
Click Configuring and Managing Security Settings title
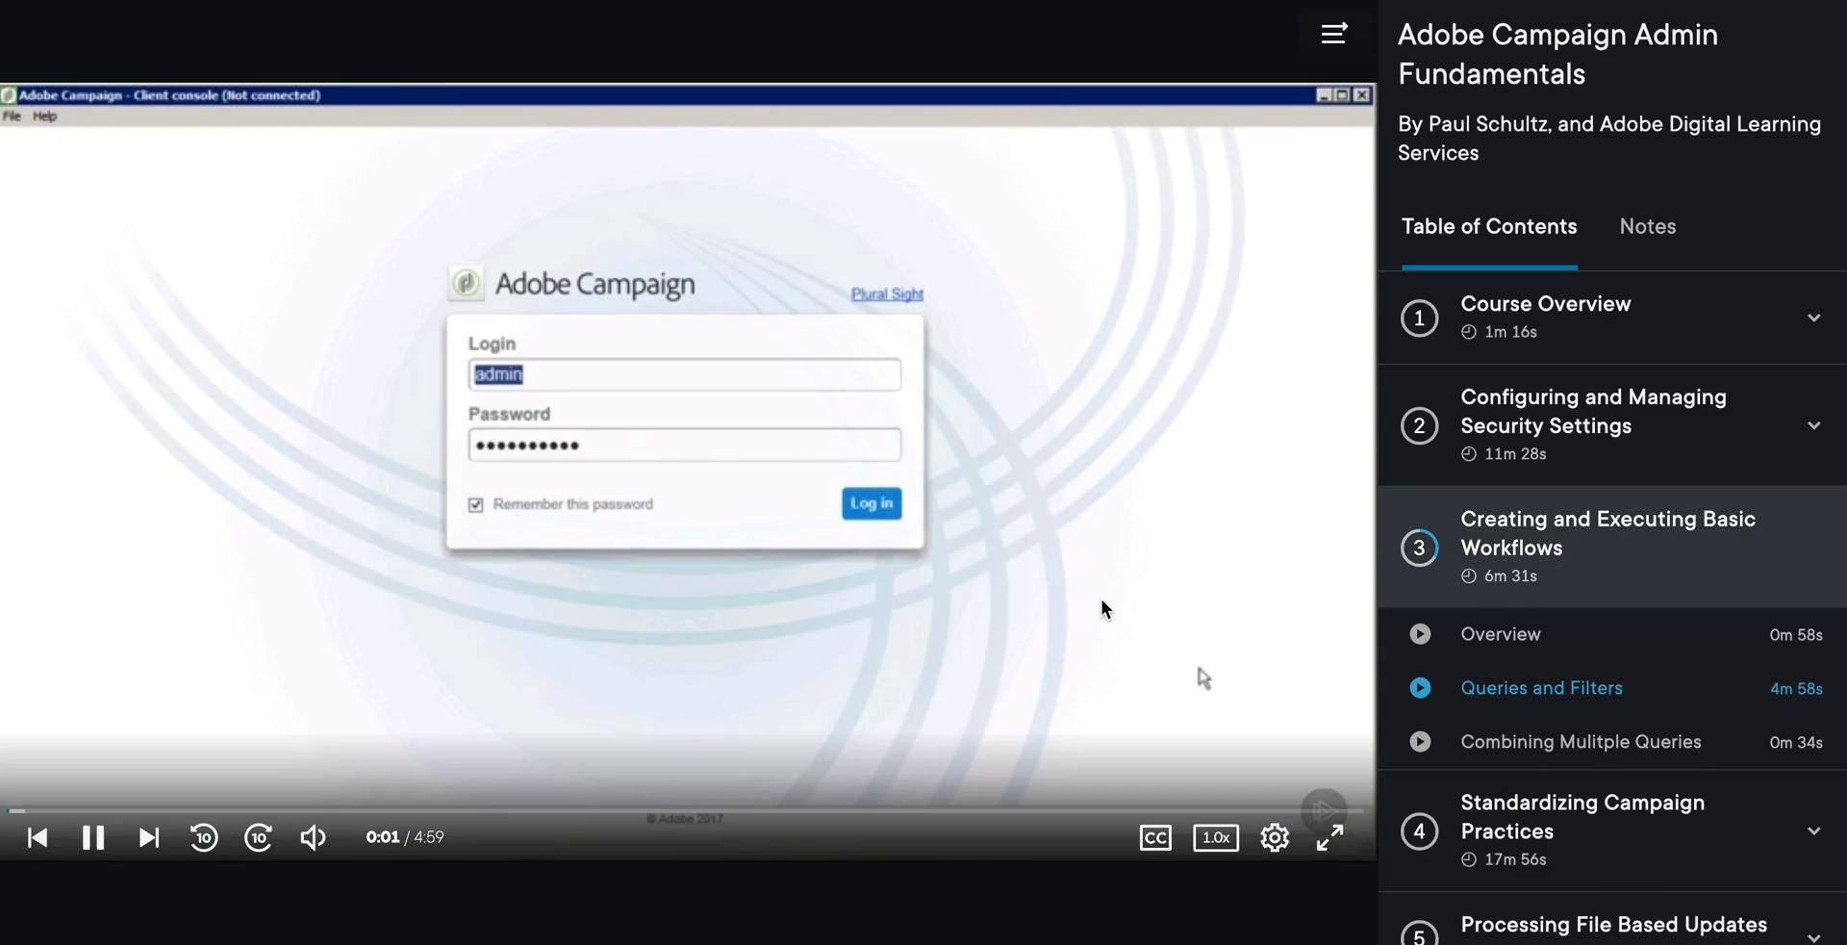[x=1593, y=411]
